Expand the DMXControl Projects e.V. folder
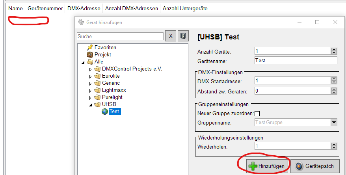Image resolution: width=346 pixels, height=175 pixels. click(x=90, y=69)
